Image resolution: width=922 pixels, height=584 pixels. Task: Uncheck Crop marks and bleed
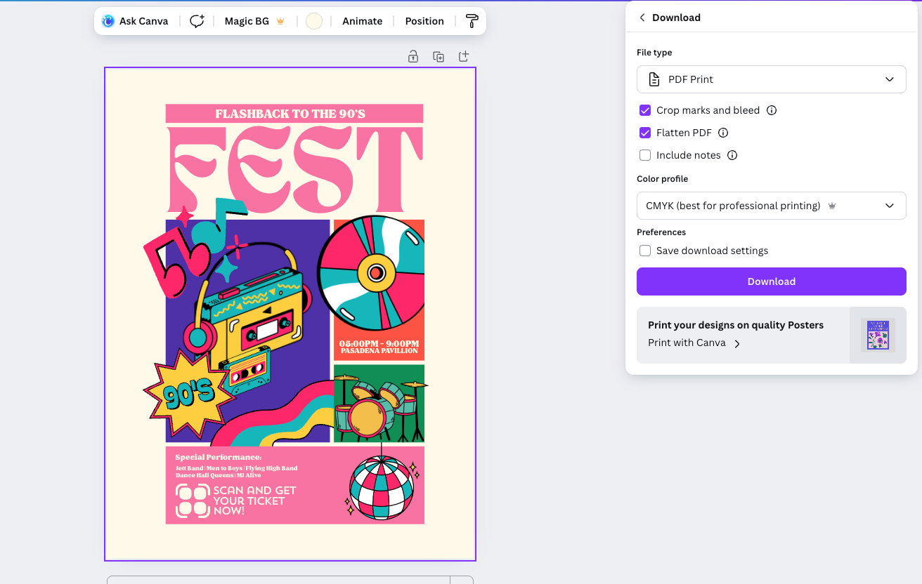(x=645, y=110)
